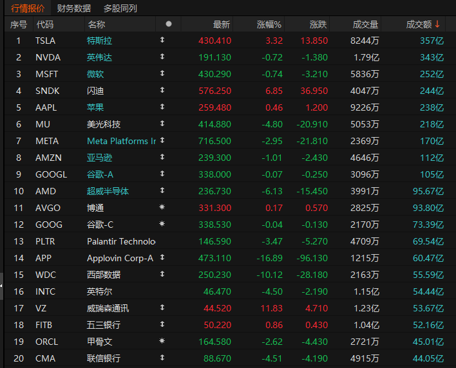Click the circle indicator column header

click(x=168, y=24)
